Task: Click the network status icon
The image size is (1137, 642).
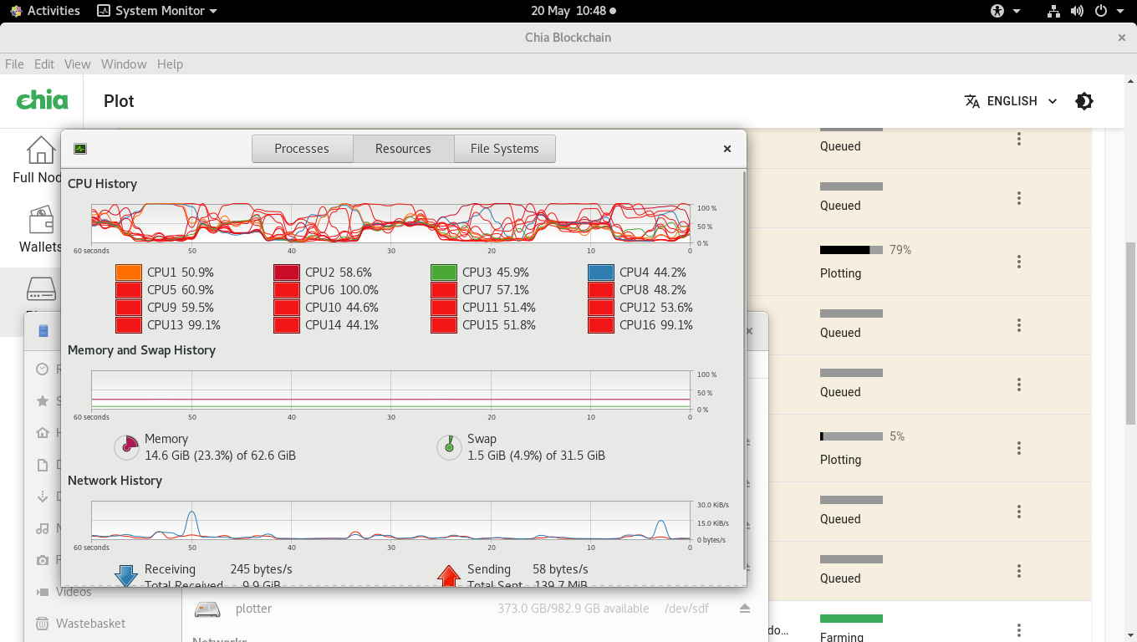Action: tap(1053, 11)
